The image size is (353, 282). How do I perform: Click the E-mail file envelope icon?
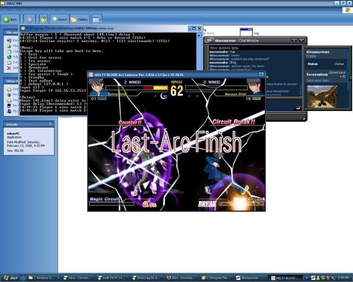[9, 62]
